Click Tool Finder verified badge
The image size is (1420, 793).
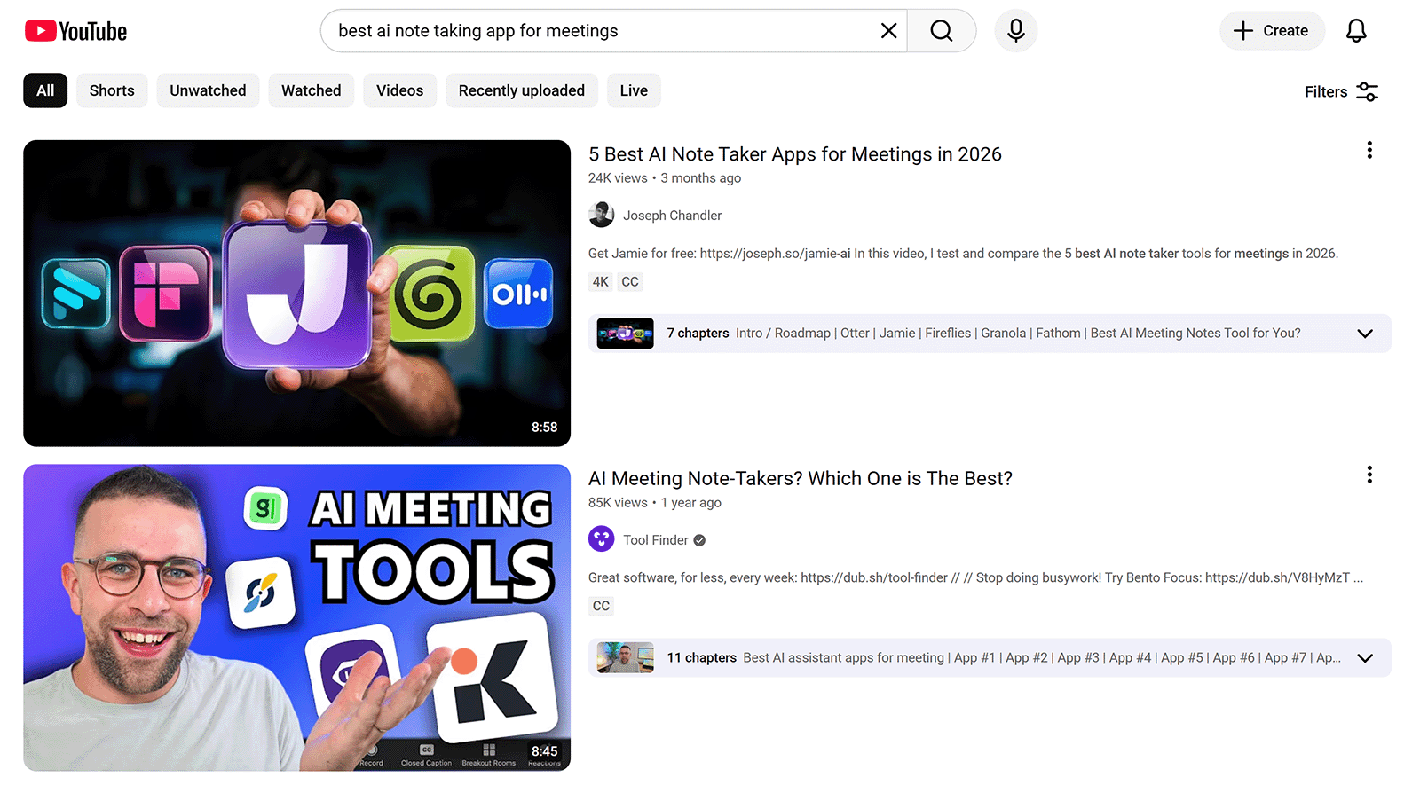coord(699,540)
